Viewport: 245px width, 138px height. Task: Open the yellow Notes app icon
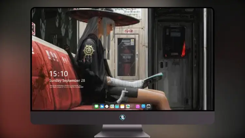click(x=122, y=106)
